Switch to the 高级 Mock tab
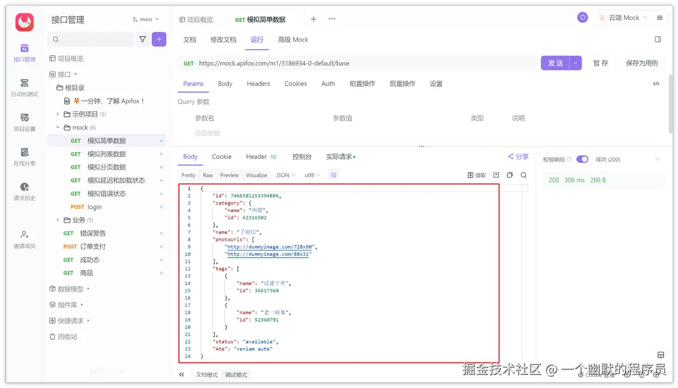 (x=293, y=39)
